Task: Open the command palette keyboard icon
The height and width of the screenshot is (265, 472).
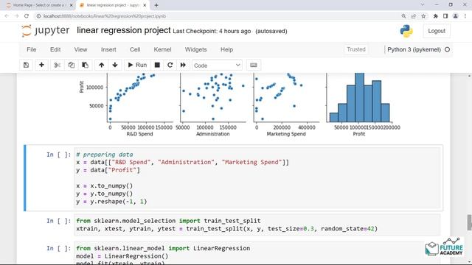Action: (254, 65)
